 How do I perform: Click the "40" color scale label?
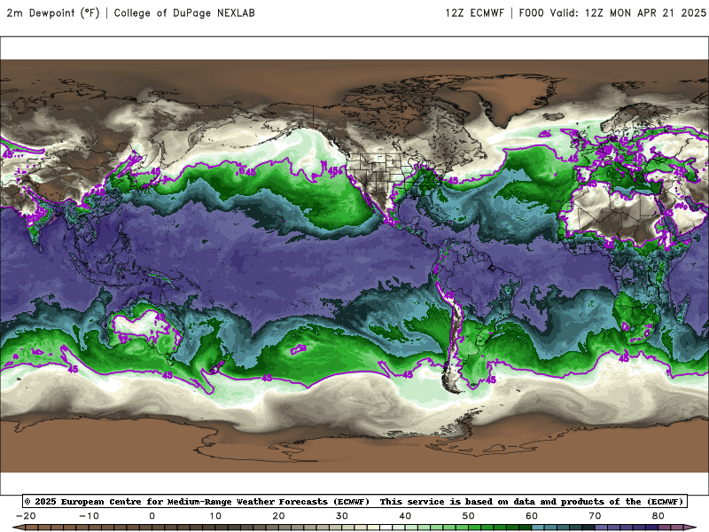tap(405, 516)
